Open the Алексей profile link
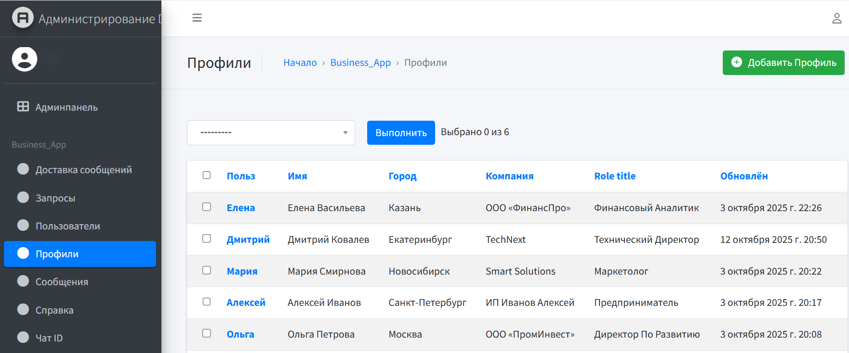The height and width of the screenshot is (353, 849). tap(246, 303)
